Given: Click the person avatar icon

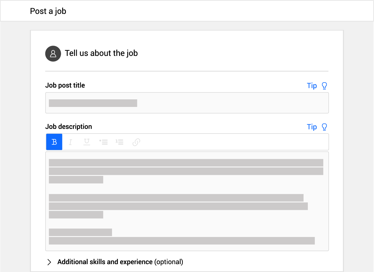Looking at the screenshot, I should click(x=53, y=53).
